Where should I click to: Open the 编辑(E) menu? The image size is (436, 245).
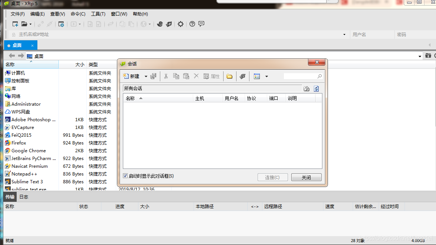pyautogui.click(x=37, y=14)
